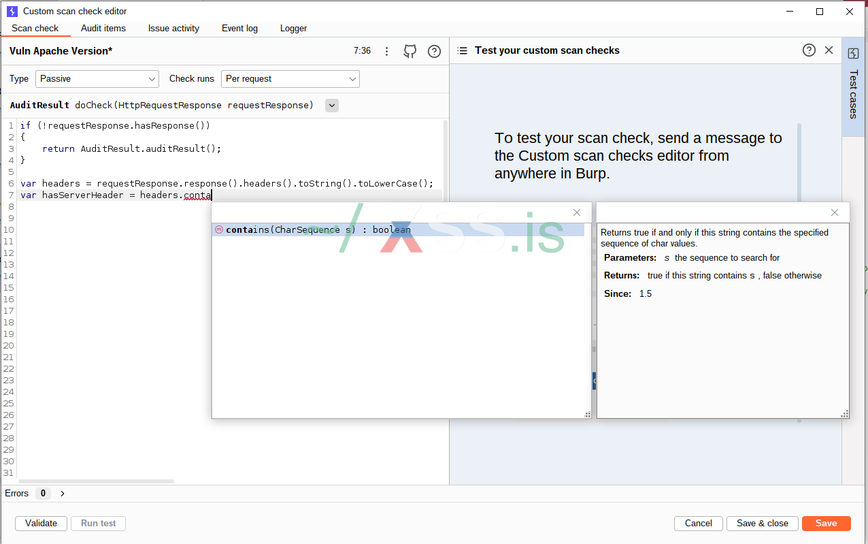This screenshot has width=868, height=544.
Task: Open the GitHub icon link
Action: (x=410, y=51)
